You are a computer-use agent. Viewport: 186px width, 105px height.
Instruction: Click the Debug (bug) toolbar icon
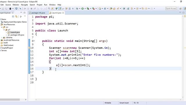[77, 8]
